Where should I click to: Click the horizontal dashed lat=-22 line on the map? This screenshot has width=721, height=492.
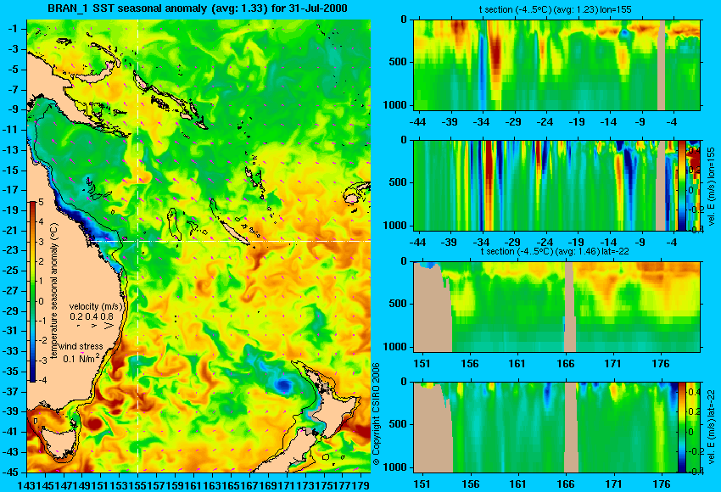(x=230, y=241)
